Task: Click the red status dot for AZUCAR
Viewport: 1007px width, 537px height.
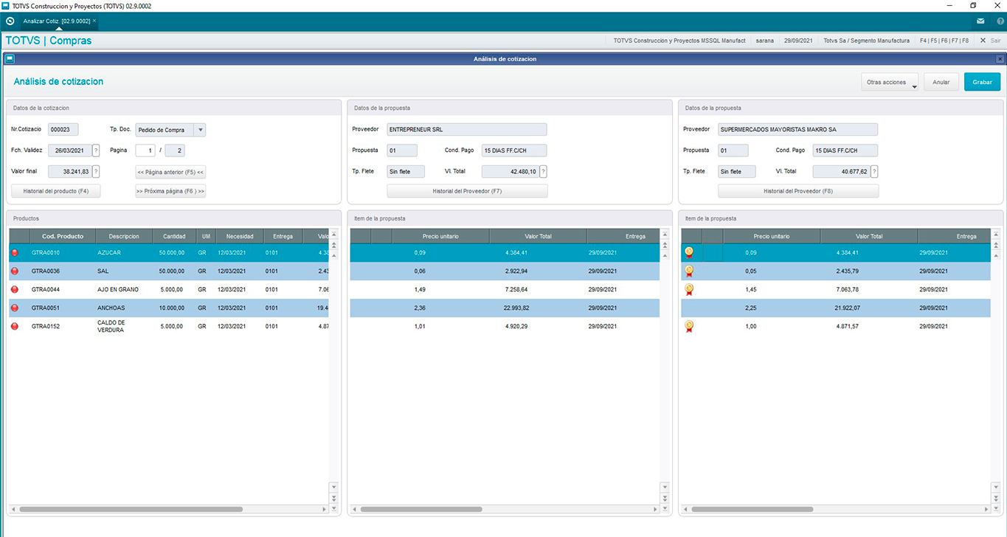Action: click(x=15, y=253)
